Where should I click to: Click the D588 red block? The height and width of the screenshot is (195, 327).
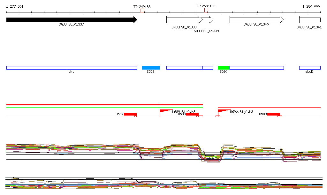point(192,114)
